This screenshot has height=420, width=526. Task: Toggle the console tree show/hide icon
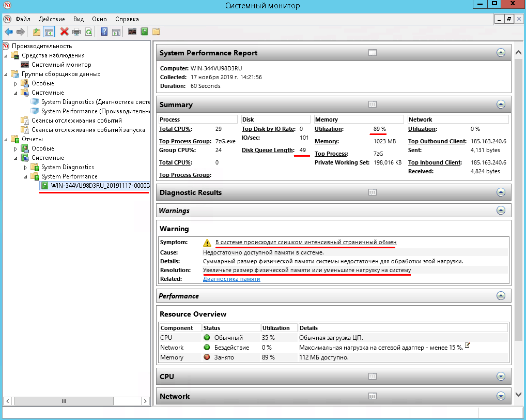49,32
